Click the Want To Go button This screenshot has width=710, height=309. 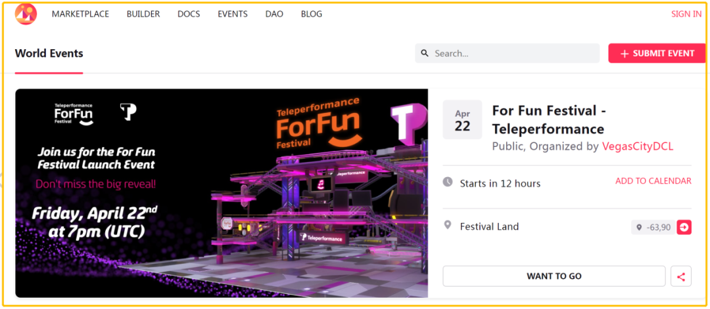(554, 276)
